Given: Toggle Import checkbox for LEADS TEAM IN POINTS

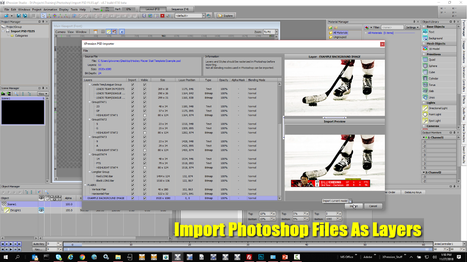Looking at the screenshot, I should (132, 89).
